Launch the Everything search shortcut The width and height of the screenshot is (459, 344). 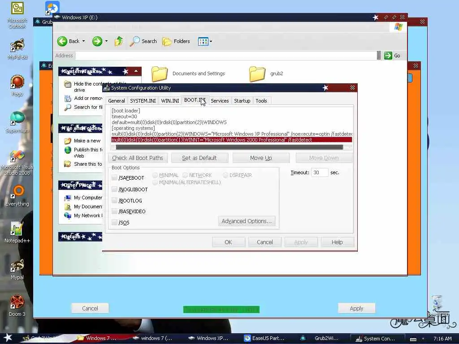[x=17, y=195]
